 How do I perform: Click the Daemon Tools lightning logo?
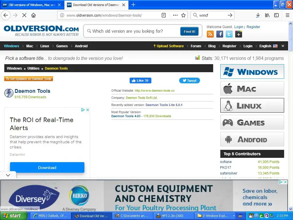[x=9, y=93]
